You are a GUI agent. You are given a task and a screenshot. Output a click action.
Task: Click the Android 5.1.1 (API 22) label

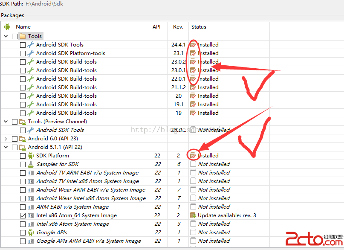(55, 147)
